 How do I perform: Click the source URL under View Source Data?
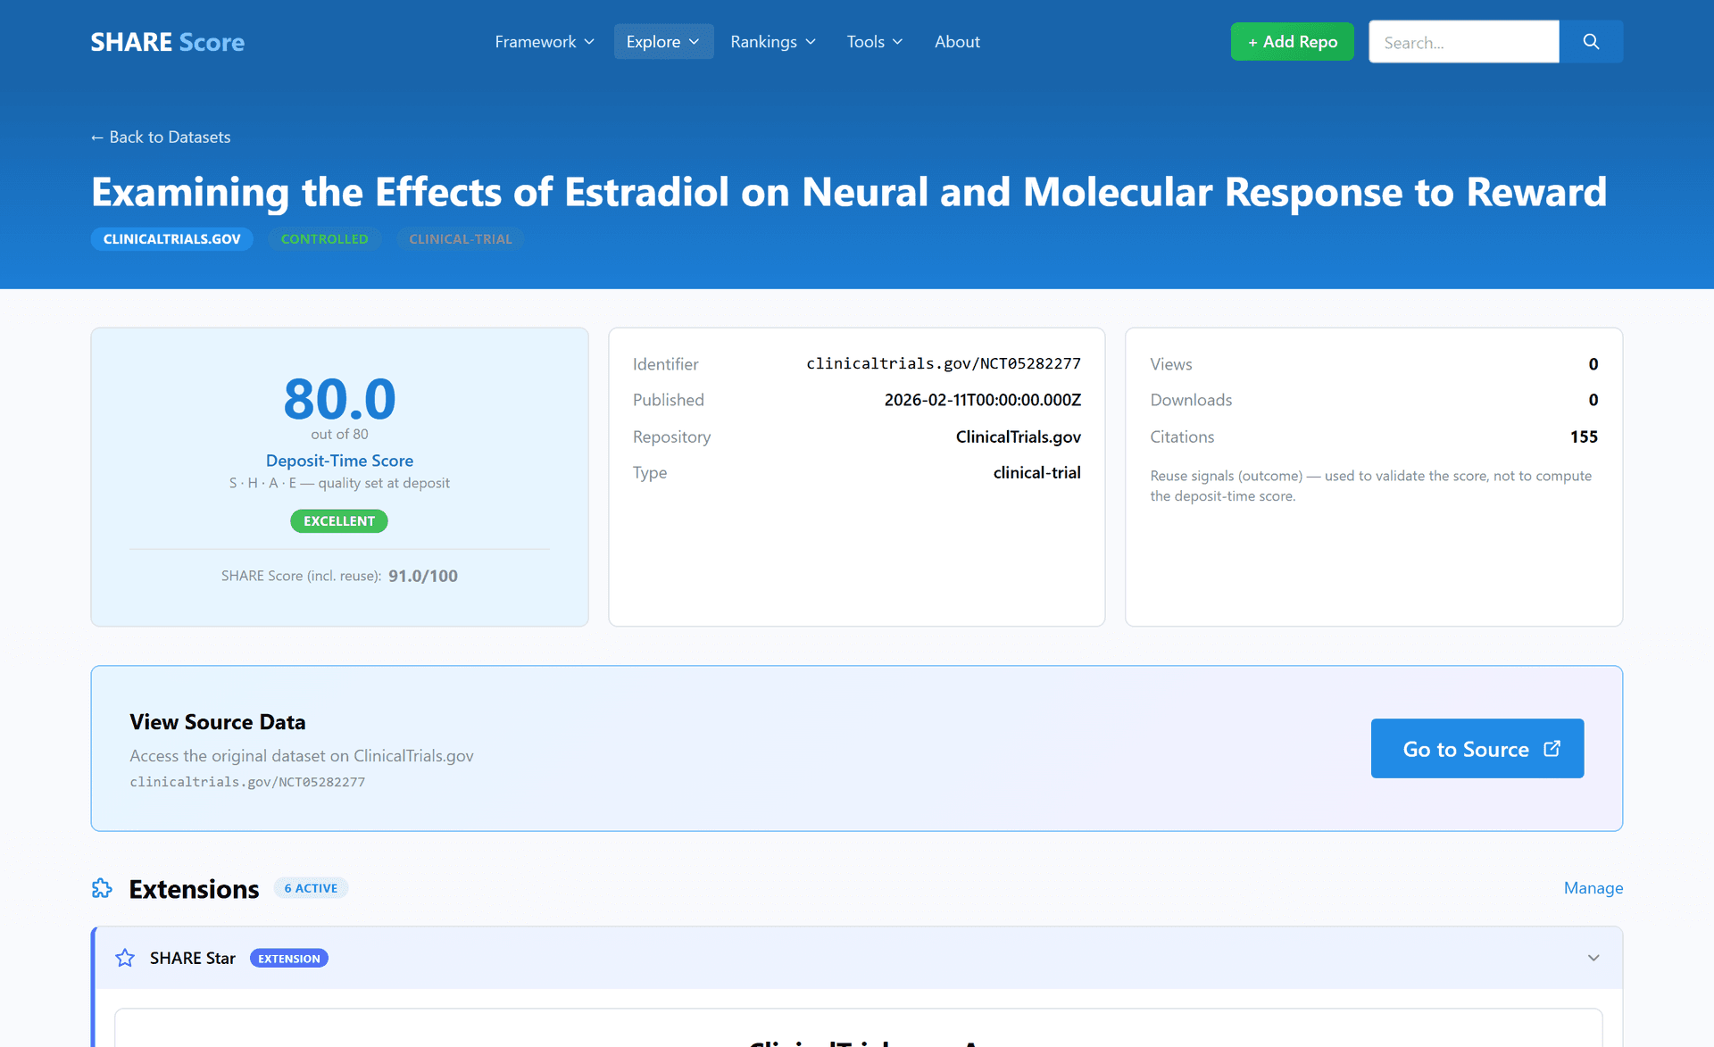[x=247, y=782]
